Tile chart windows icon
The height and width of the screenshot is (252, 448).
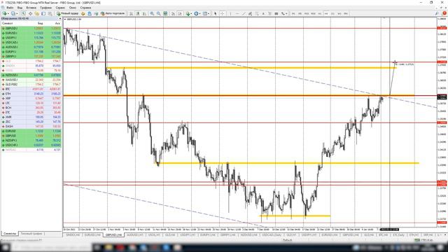165,13
